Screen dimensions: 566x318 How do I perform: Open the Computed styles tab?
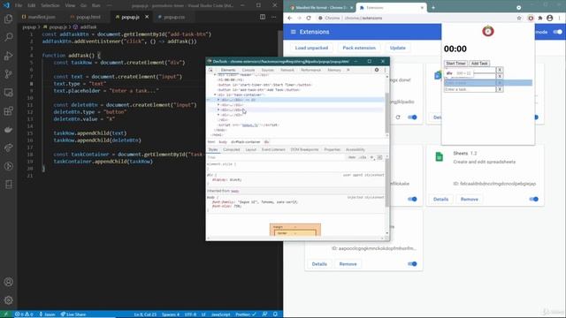pos(232,149)
